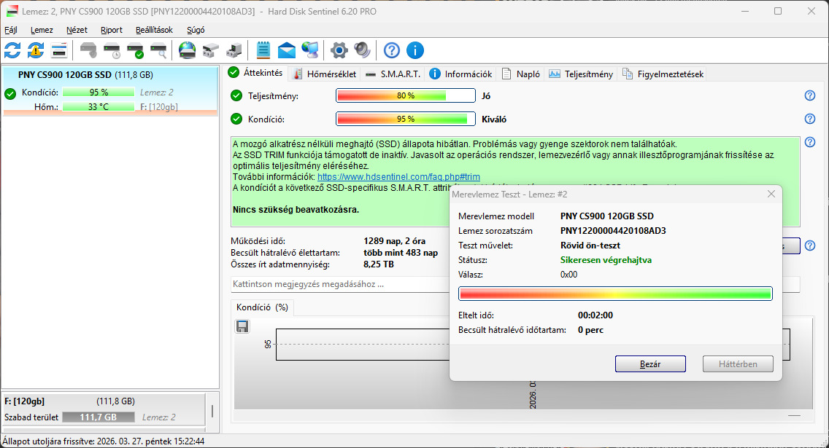
Task: Click the Háttérben button in test dialog
Action: [x=738, y=364]
